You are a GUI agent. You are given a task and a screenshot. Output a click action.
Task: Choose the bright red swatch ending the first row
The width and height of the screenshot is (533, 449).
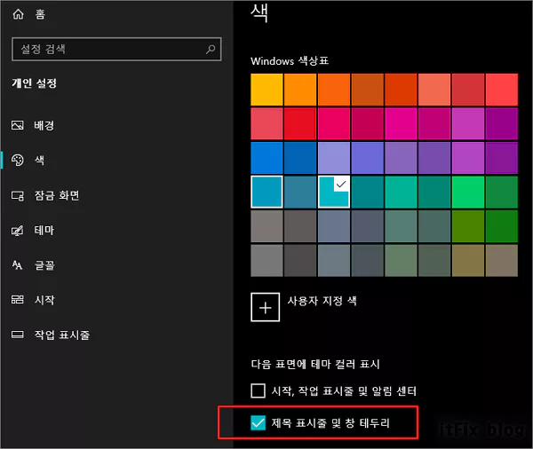click(502, 90)
